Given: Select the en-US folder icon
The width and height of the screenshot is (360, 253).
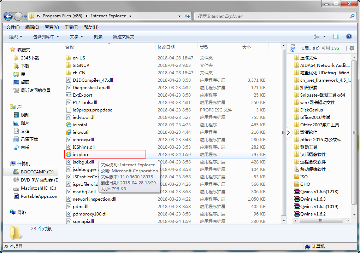Looking at the screenshot, I should click(x=69, y=58).
